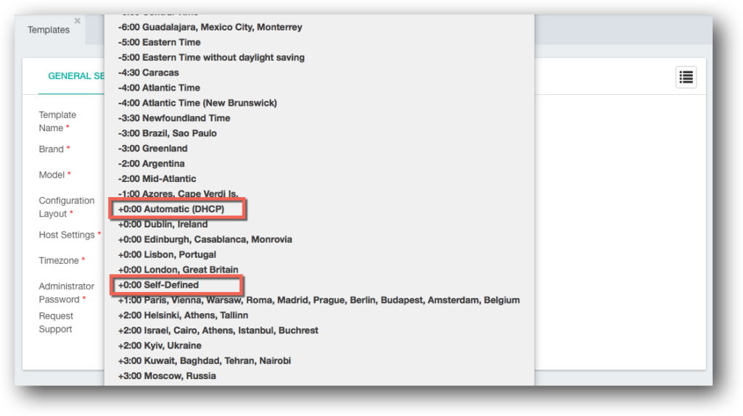The width and height of the screenshot is (743, 416).
Task: Select +0:00 London, Great Britain
Action: click(x=178, y=270)
